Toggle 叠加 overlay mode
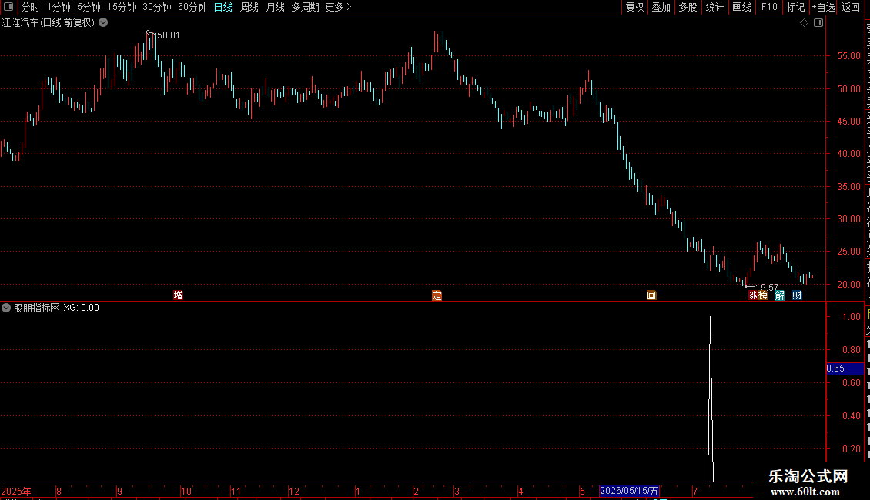 (x=661, y=7)
